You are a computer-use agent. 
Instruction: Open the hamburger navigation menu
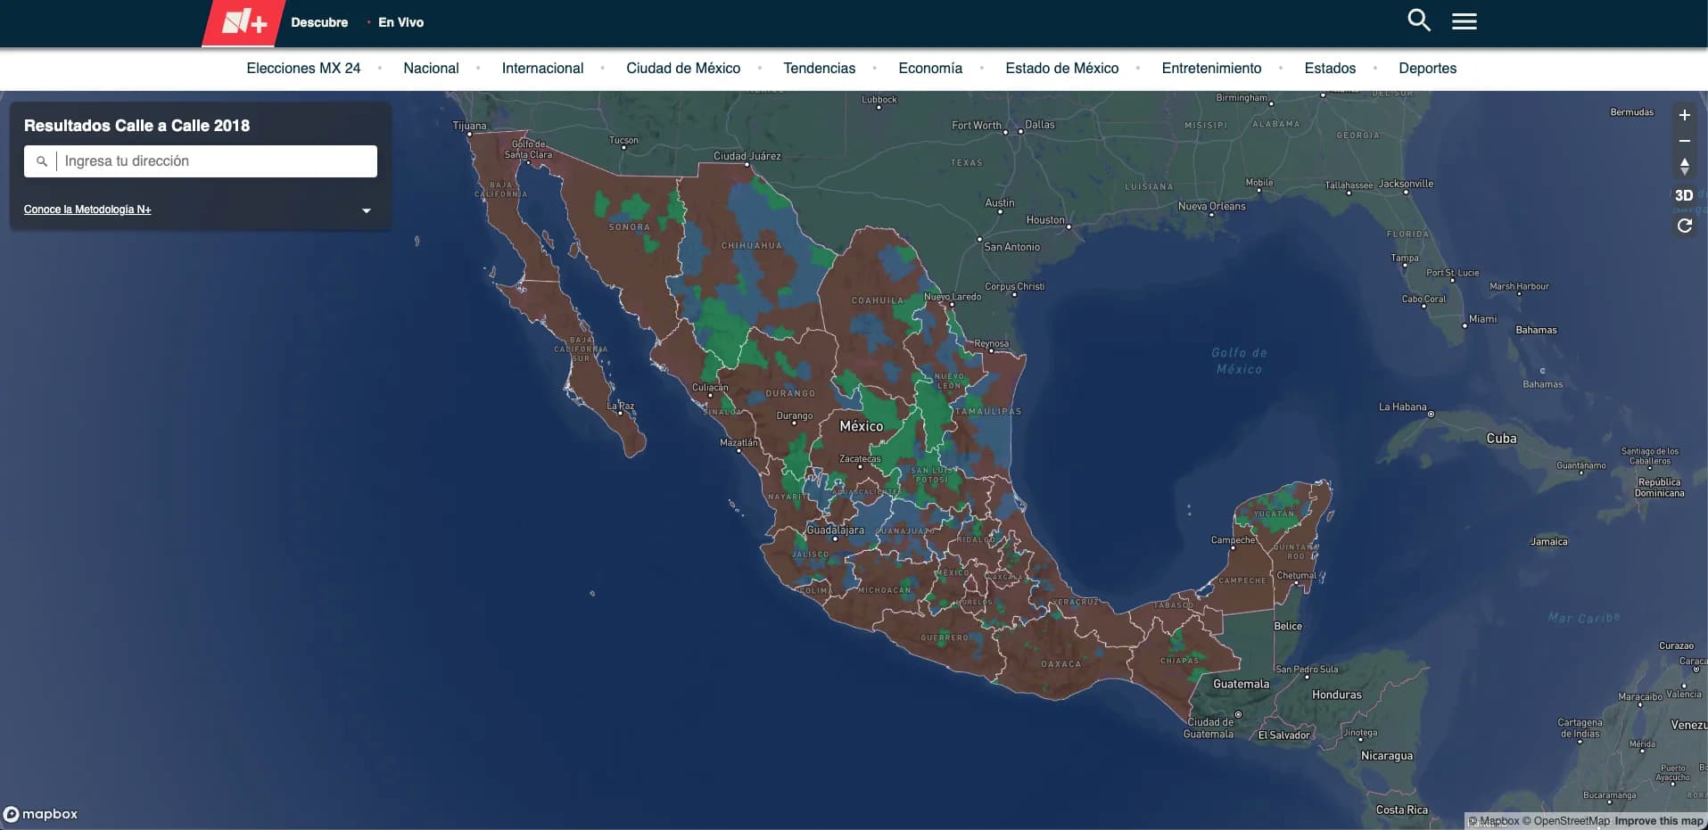coord(1465,20)
